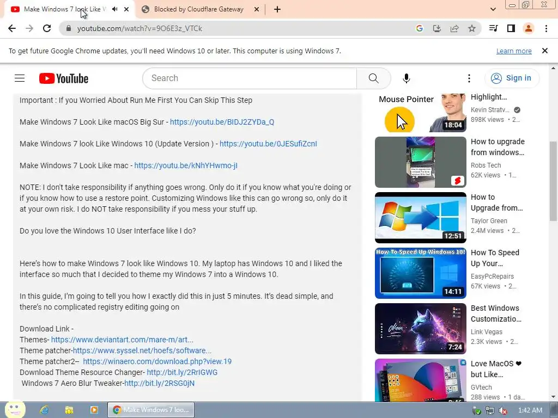Image resolution: width=558 pixels, height=418 pixels.
Task: Click the Kevin Stratvert channel name
Action: [x=490, y=110]
